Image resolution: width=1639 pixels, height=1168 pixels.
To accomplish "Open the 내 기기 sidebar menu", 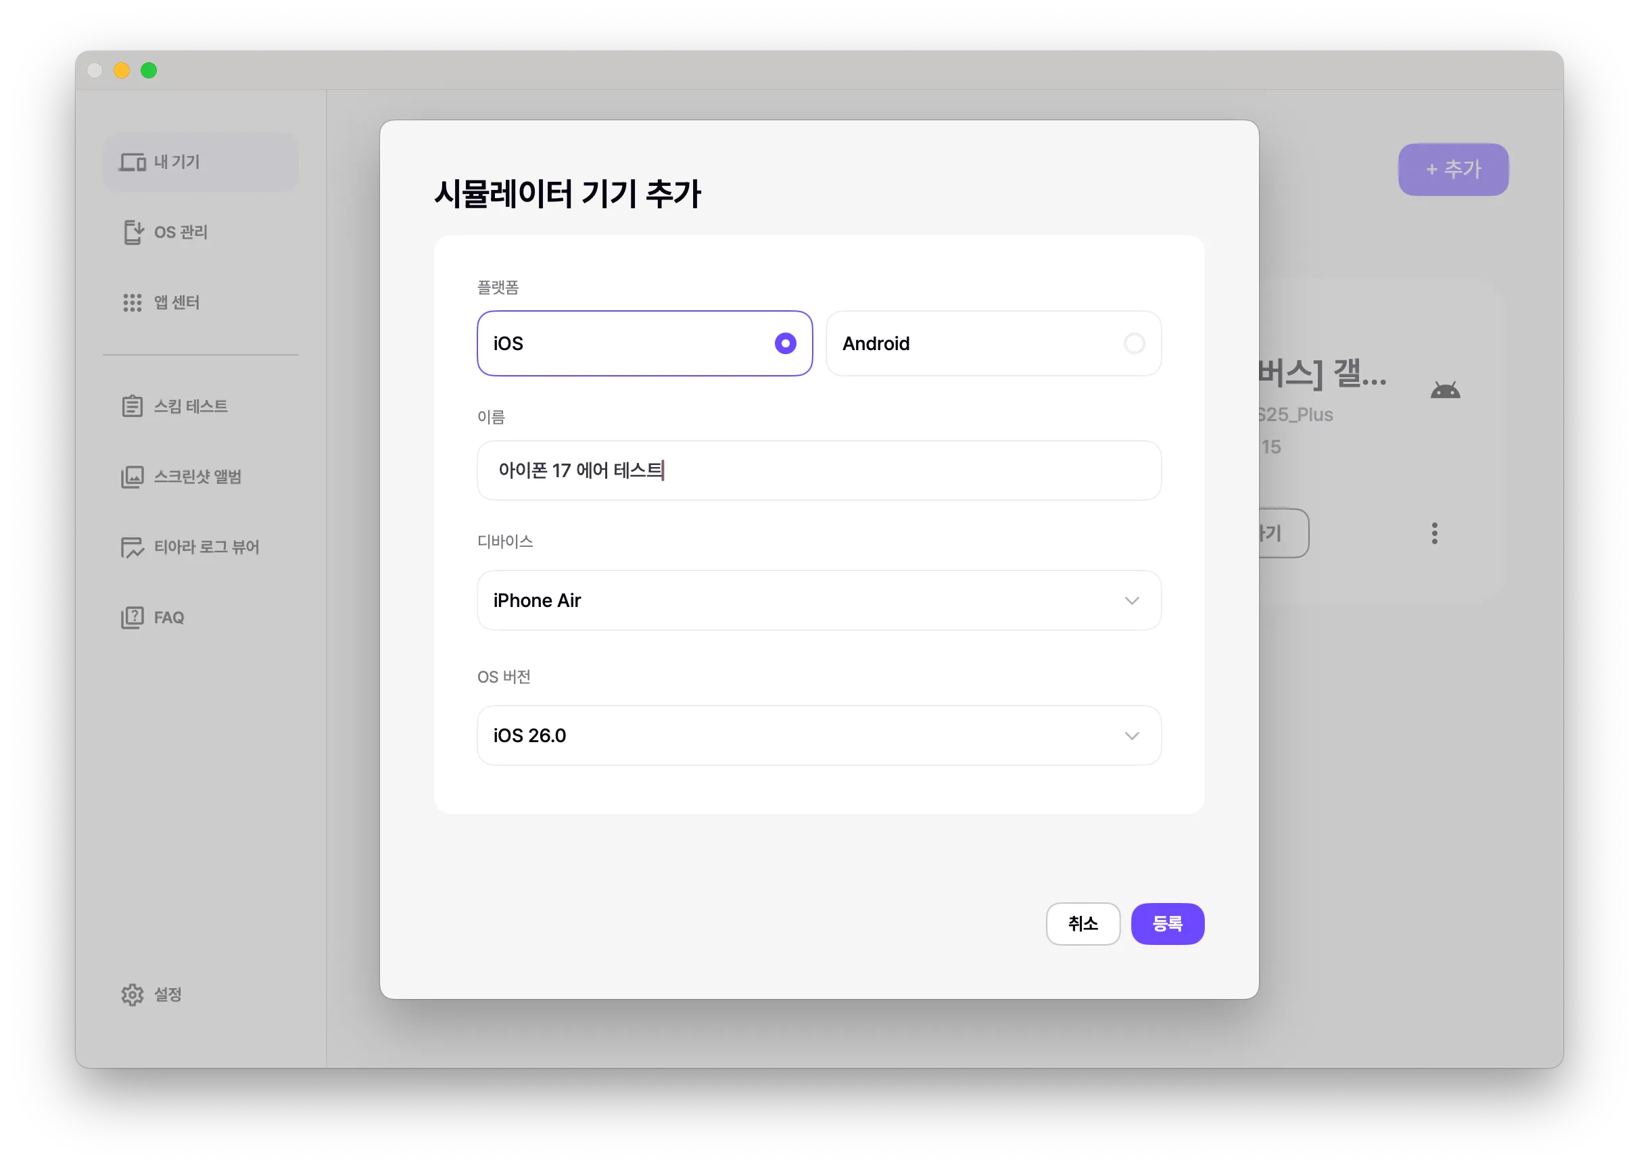I will coord(201,162).
